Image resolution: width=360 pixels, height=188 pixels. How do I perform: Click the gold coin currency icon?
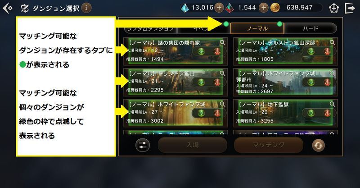click(x=274, y=8)
